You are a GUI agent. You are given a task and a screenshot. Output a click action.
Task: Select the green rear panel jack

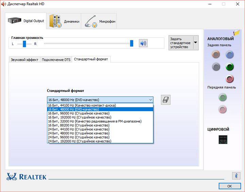pos(230,67)
